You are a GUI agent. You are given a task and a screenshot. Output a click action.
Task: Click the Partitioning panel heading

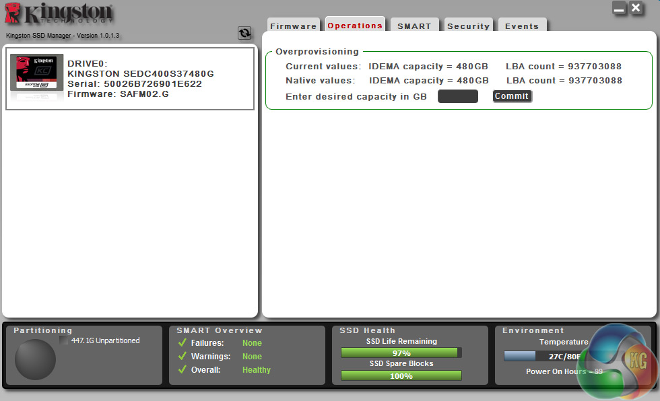tap(43, 330)
